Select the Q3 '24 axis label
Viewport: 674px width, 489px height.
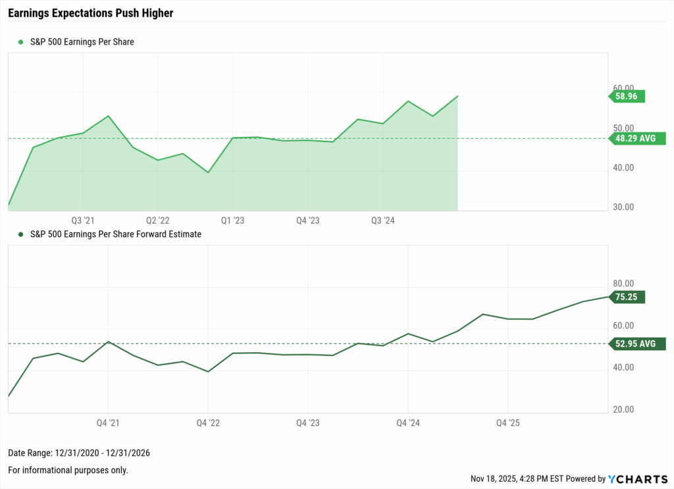pos(383,220)
